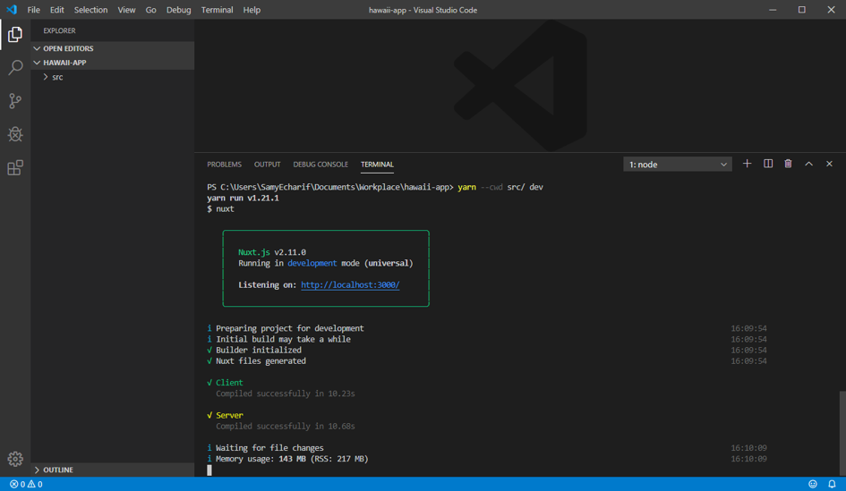Open the View menu
Image resolution: width=846 pixels, height=491 pixels.
(x=126, y=10)
